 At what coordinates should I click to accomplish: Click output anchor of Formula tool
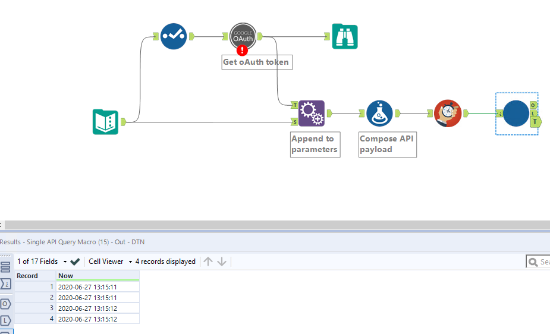click(x=398, y=113)
